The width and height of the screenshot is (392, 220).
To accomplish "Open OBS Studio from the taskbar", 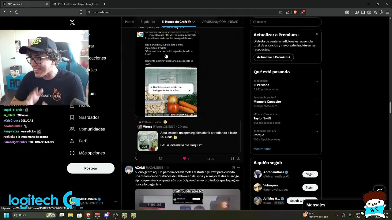I will 115,215.
